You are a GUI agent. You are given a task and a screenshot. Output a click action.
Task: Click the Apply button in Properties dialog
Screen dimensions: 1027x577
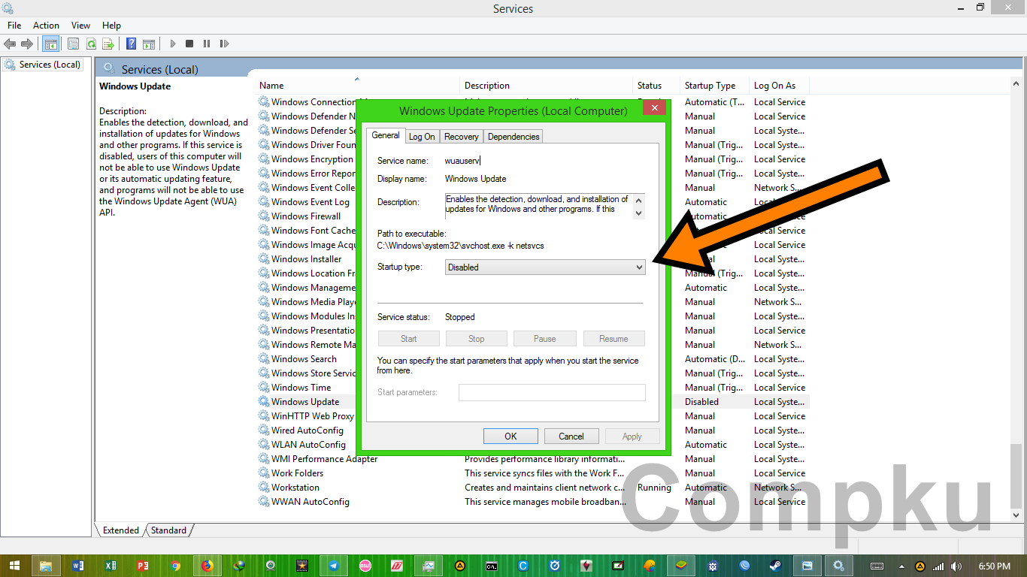coord(632,436)
